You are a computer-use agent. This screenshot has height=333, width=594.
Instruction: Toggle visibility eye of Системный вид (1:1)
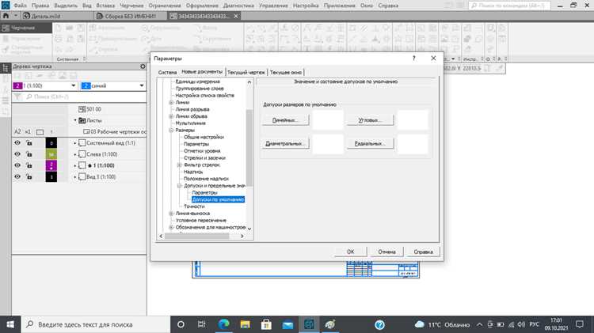point(17,143)
